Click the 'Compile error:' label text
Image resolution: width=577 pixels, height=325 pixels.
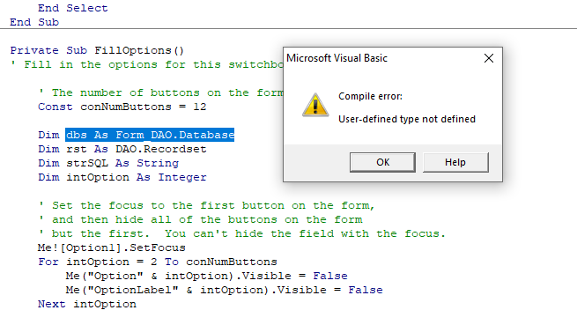[370, 96]
